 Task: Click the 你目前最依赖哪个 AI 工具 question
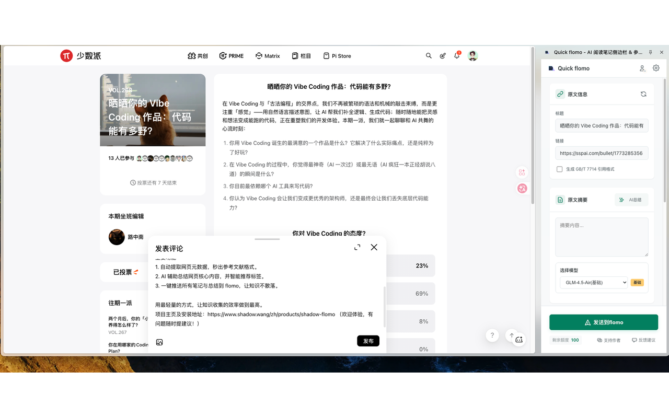click(x=271, y=186)
